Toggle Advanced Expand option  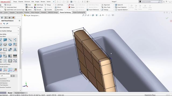pyautogui.click(x=5, y=64)
